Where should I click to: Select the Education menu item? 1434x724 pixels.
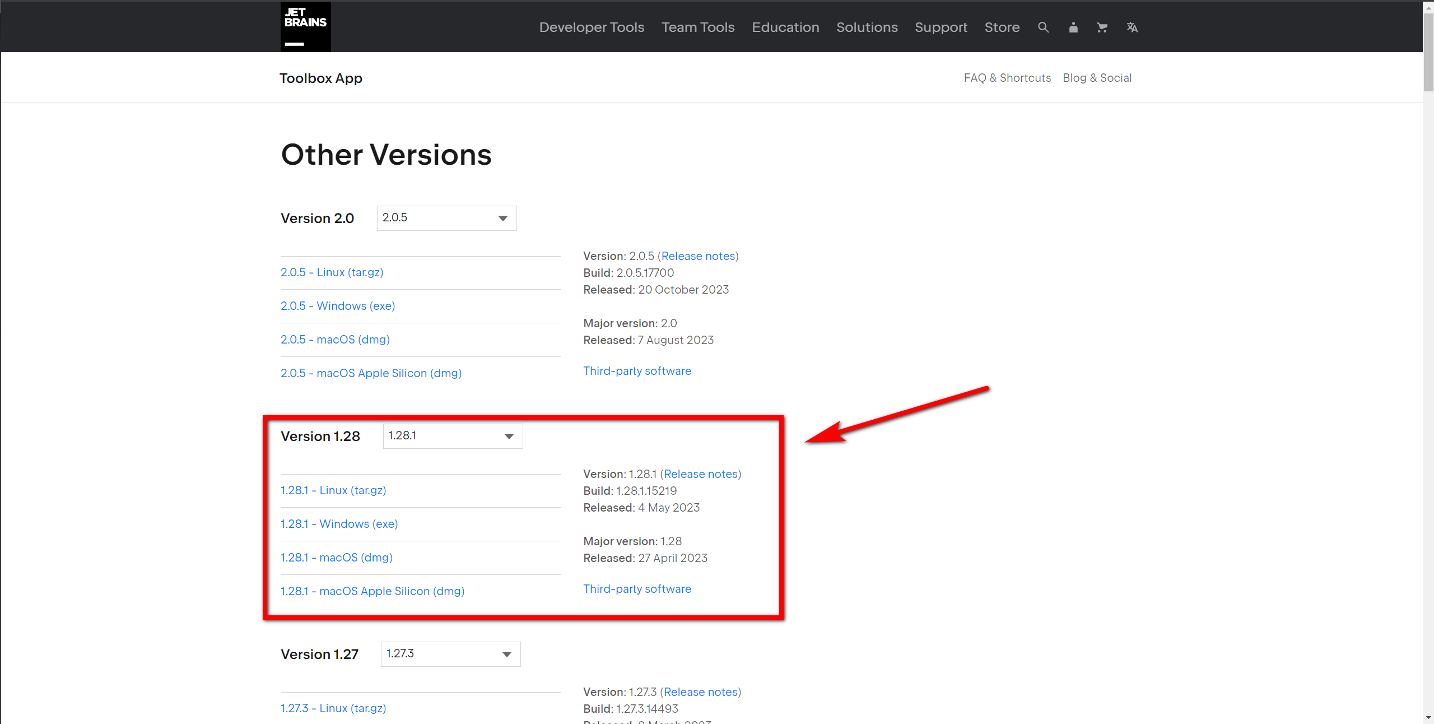pyautogui.click(x=785, y=27)
